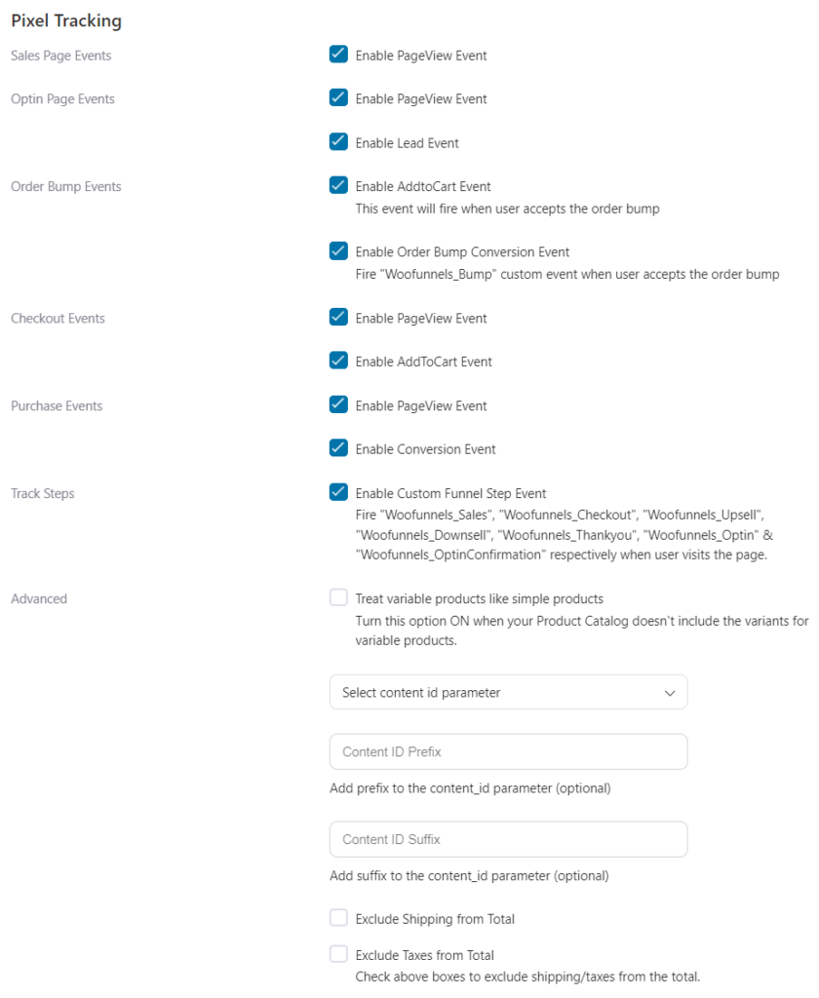This screenshot has height=998, width=819.
Task: Uncheck Purchase Events Enable PageView Event
Action: (x=338, y=404)
